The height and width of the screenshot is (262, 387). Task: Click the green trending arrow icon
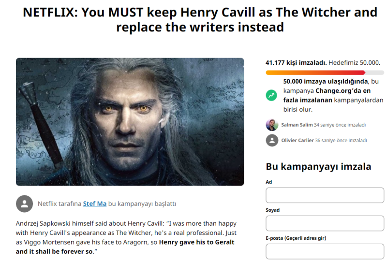pos(272,95)
